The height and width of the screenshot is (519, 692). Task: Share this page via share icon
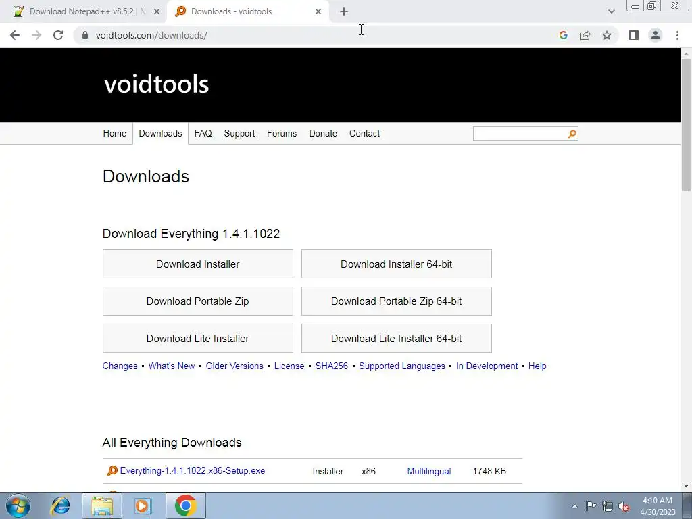click(x=585, y=35)
